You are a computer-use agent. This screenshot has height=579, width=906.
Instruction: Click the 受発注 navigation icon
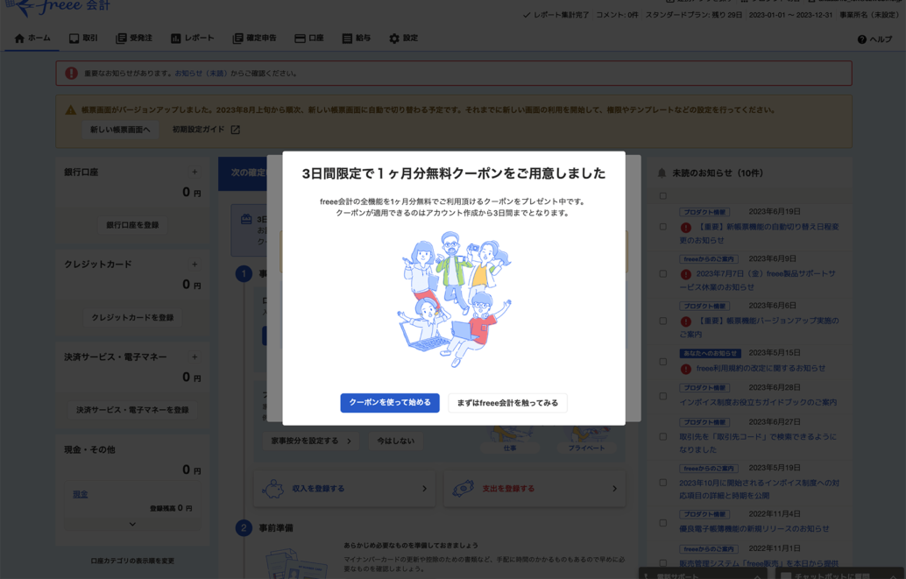point(121,39)
